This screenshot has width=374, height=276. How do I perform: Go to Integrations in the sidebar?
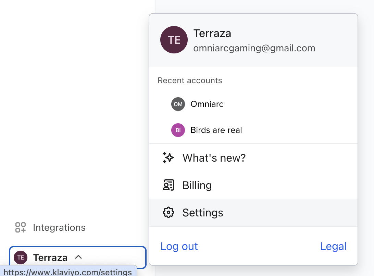pos(59,227)
